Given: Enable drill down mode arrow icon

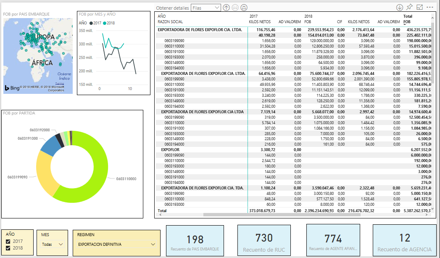Looking at the screenshot, I should click(400, 8).
